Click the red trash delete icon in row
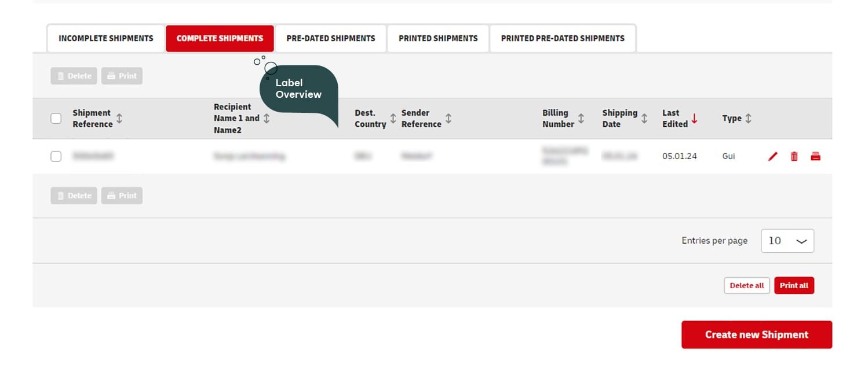Screen dimensions: 861x368 pos(794,156)
